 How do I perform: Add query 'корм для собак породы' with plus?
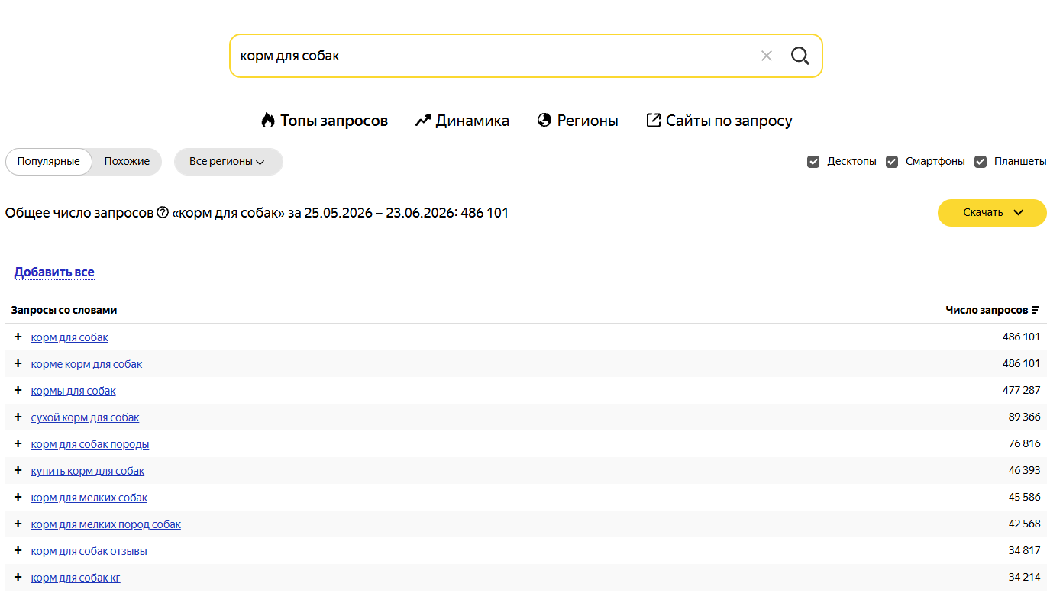click(x=18, y=443)
